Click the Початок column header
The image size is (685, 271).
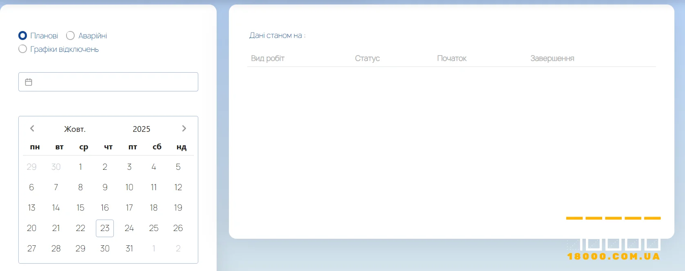click(452, 58)
